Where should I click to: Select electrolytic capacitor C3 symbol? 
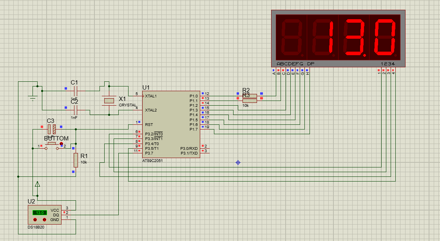point(51,129)
